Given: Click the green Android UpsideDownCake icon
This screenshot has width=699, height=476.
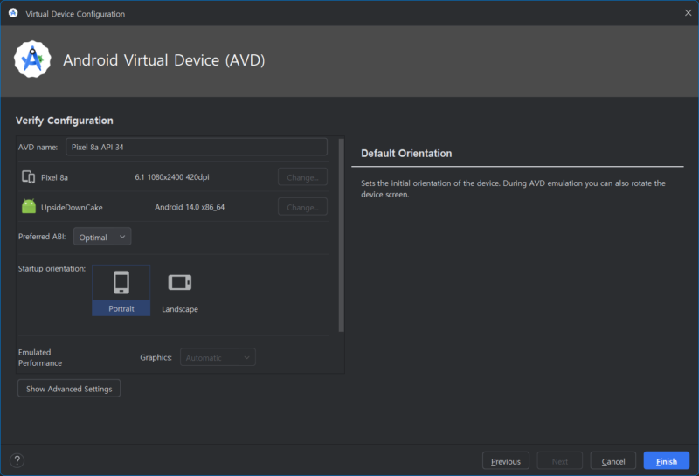Looking at the screenshot, I should 29,206.
